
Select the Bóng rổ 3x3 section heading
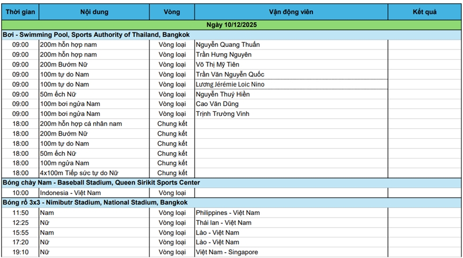pyautogui.click(x=95, y=203)
